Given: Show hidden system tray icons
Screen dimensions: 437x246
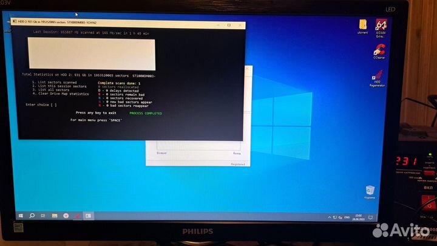Looking at the screenshot, I should coord(330,217).
